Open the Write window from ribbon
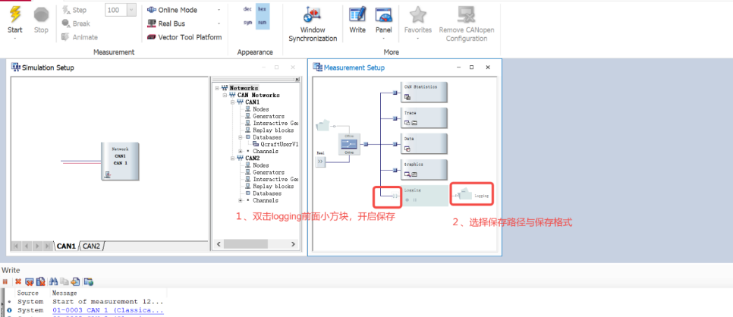Screen dimensions: 733x317 [x=357, y=20]
